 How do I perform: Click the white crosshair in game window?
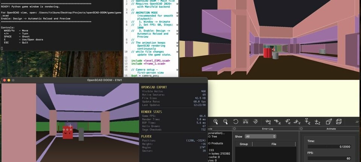click(70, 126)
